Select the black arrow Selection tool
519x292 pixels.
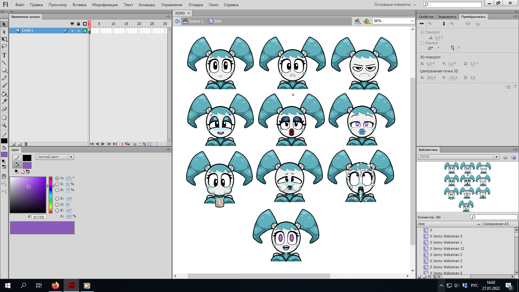point(4,24)
